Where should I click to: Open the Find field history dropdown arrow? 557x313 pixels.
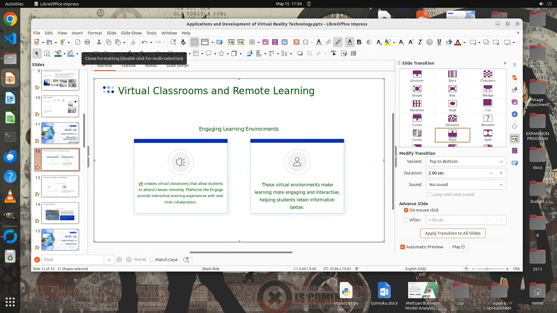(109, 260)
